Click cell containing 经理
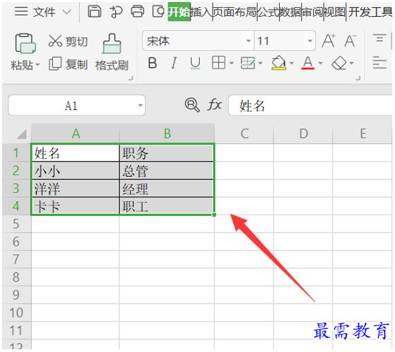Viewport: 395px width, 352px height. click(x=166, y=188)
